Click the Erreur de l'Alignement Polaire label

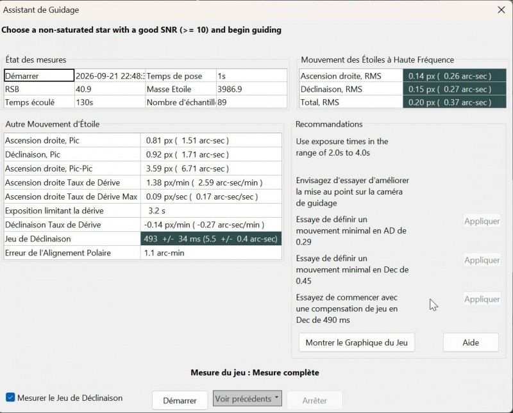[72, 252]
